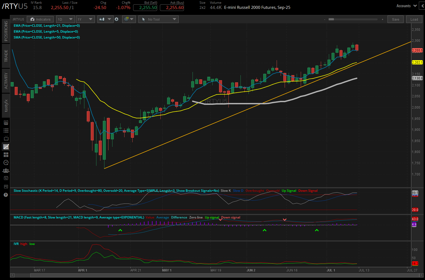Click the 89.5 stochastic value tag
Viewport: 425px width, 280px height.
[415, 193]
